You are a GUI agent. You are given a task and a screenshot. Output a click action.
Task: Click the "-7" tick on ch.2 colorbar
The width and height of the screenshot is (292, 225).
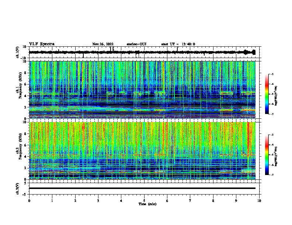click(272, 175)
